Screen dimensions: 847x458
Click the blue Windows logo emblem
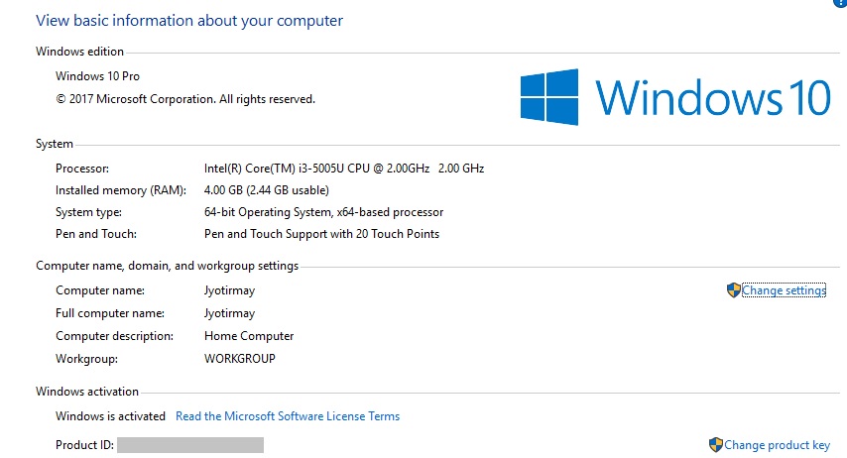[549, 97]
